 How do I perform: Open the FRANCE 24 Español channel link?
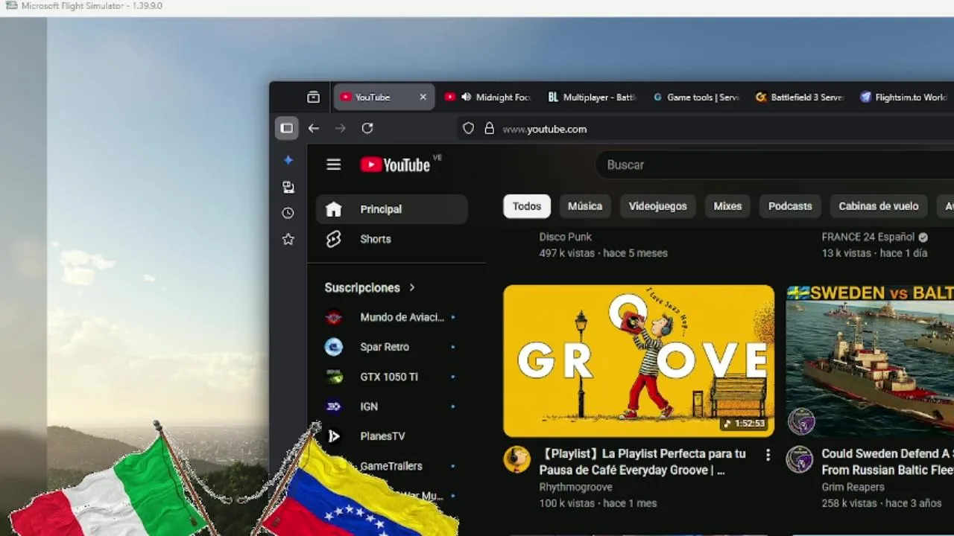click(868, 237)
